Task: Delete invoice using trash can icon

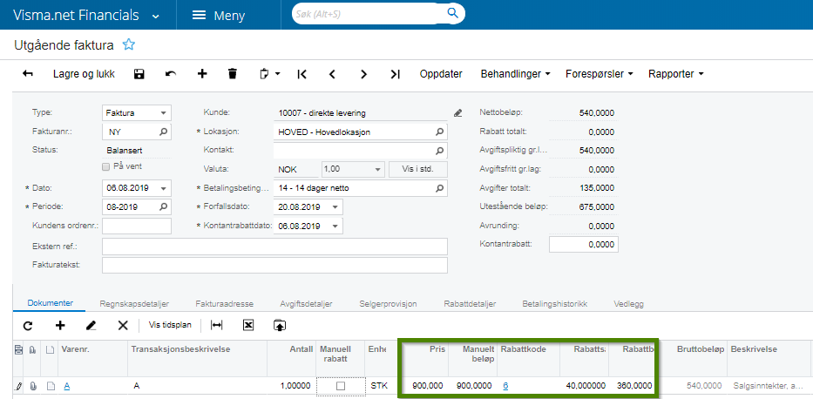Action: tap(233, 73)
